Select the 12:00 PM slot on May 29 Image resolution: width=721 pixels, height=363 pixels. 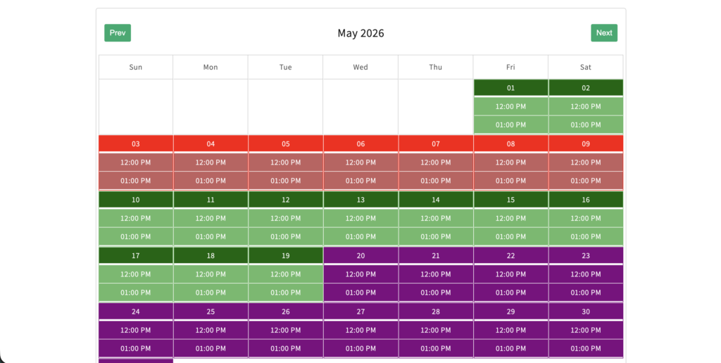(510, 330)
